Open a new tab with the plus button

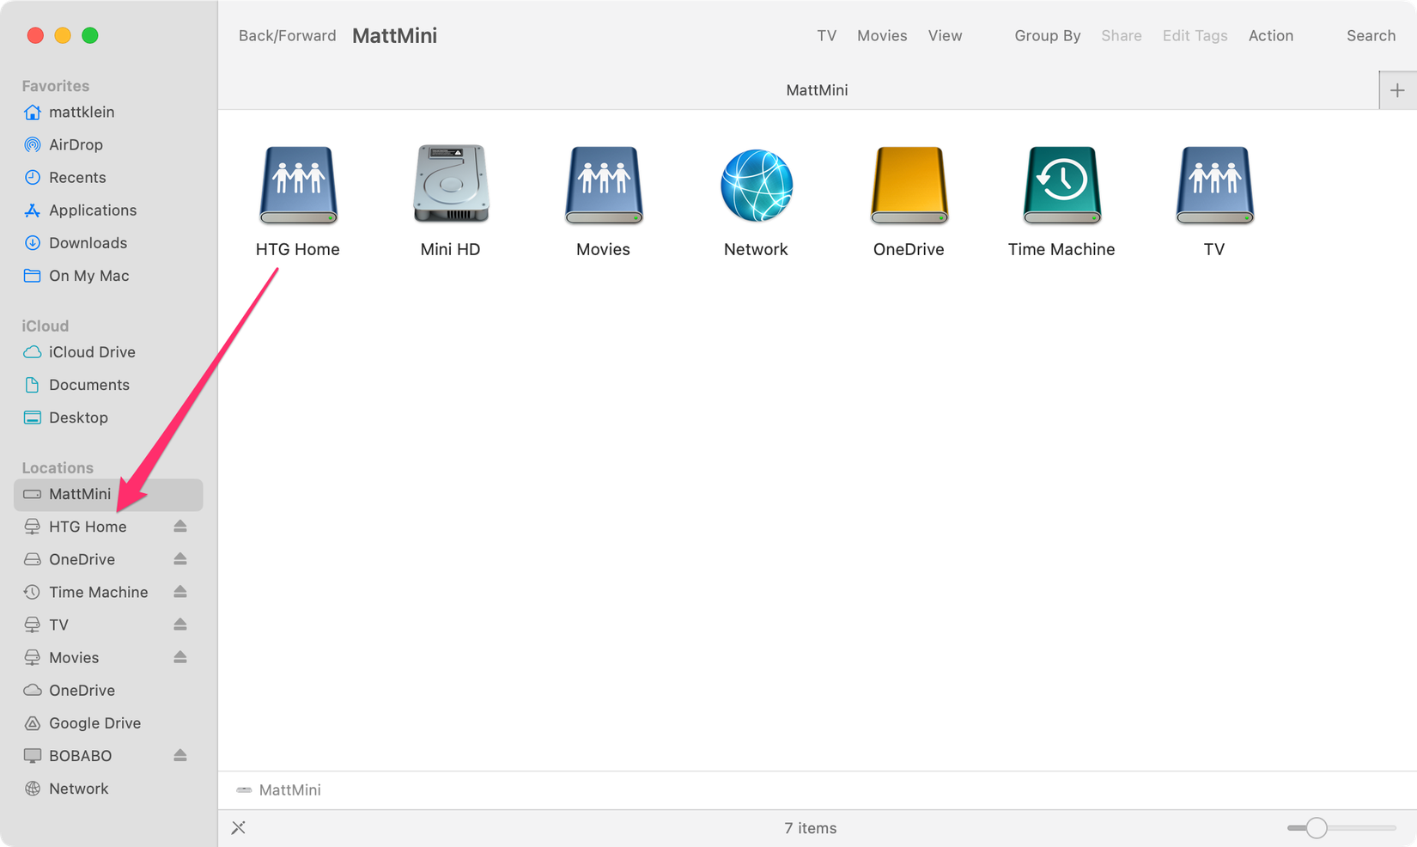(1397, 89)
